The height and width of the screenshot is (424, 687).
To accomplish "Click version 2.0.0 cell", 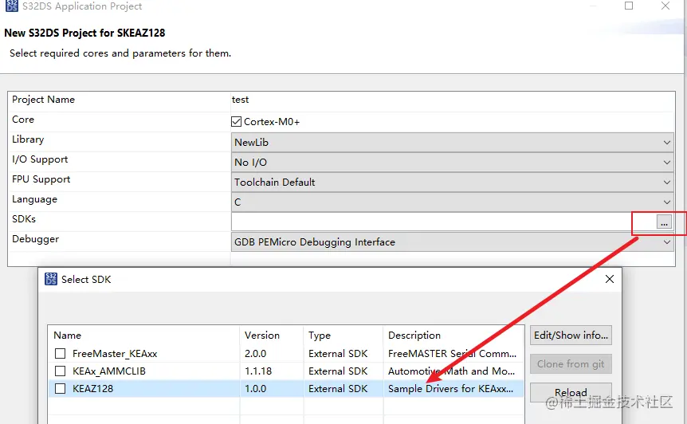I will [x=256, y=354].
